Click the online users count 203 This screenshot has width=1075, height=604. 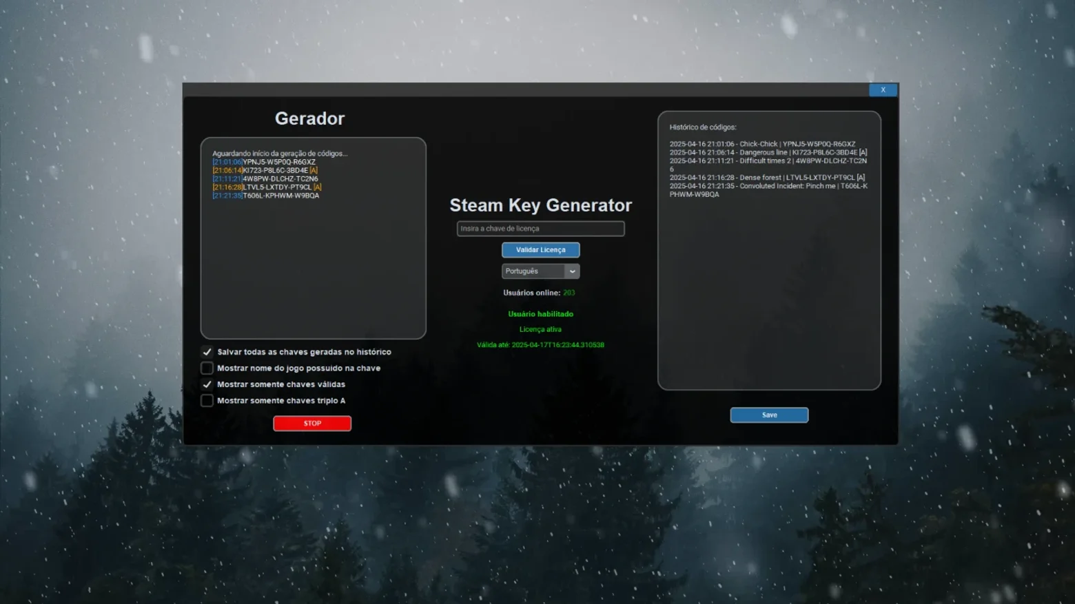[569, 293]
